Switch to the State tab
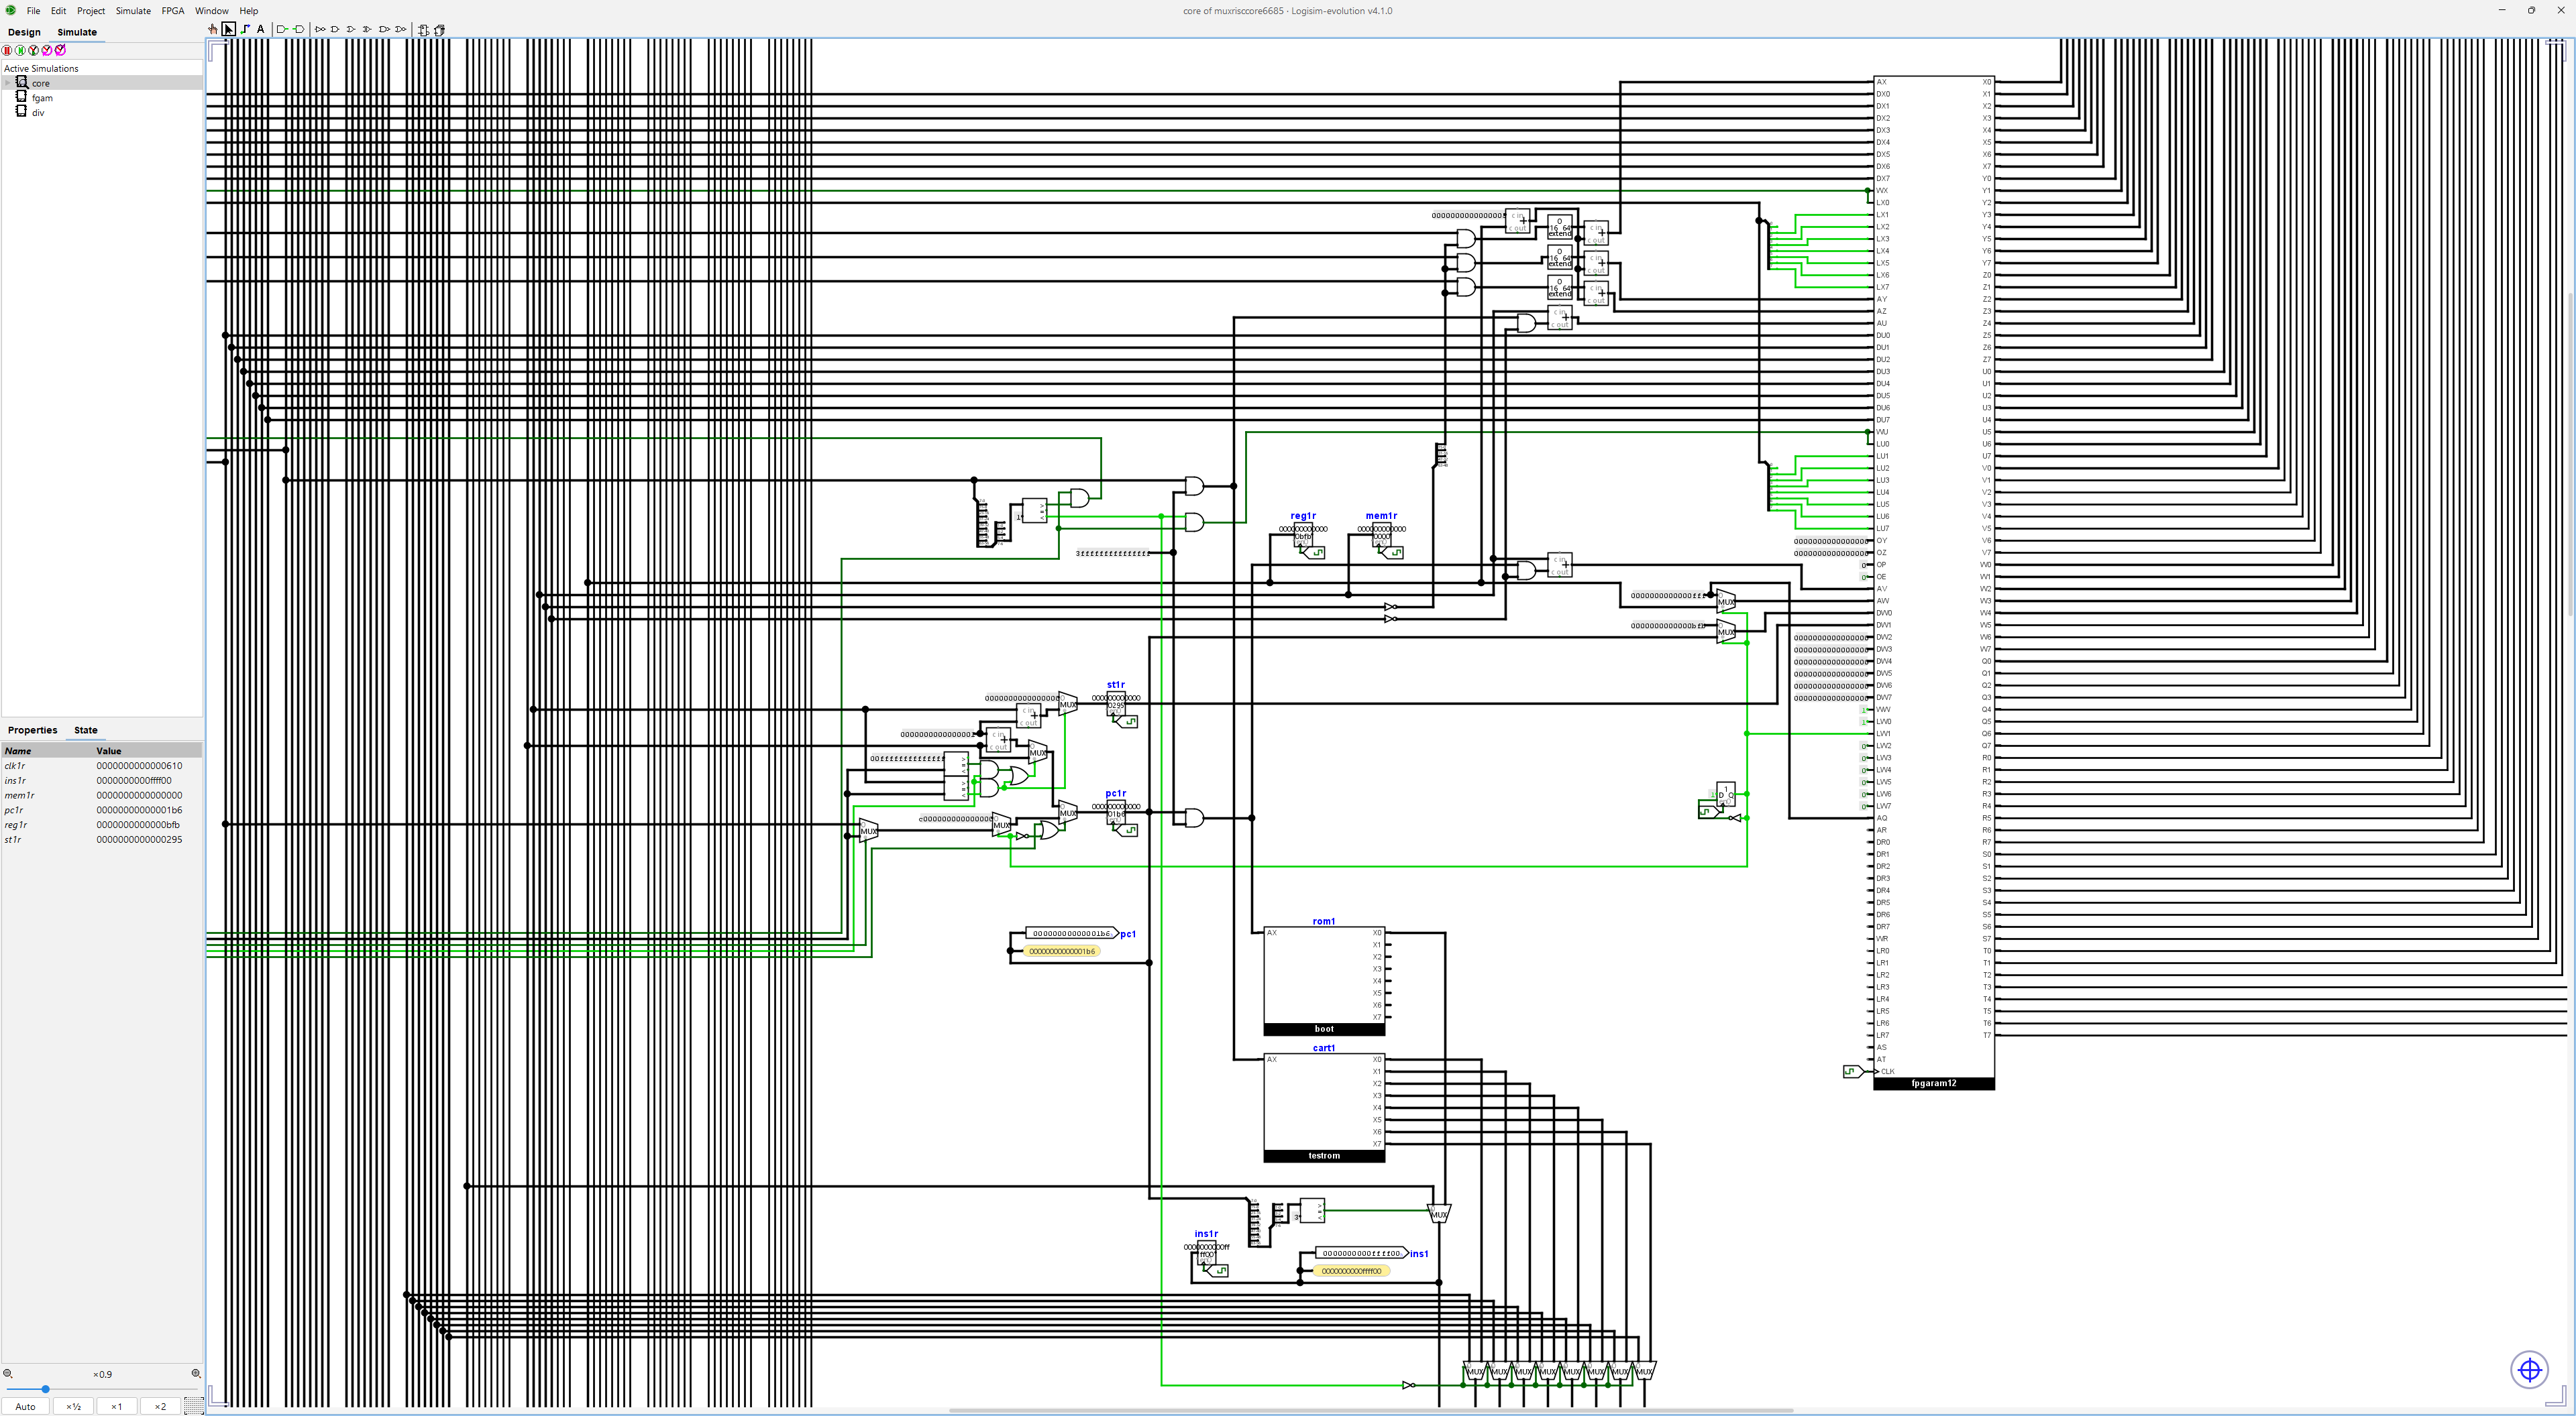This screenshot has width=2576, height=1416. 86,731
